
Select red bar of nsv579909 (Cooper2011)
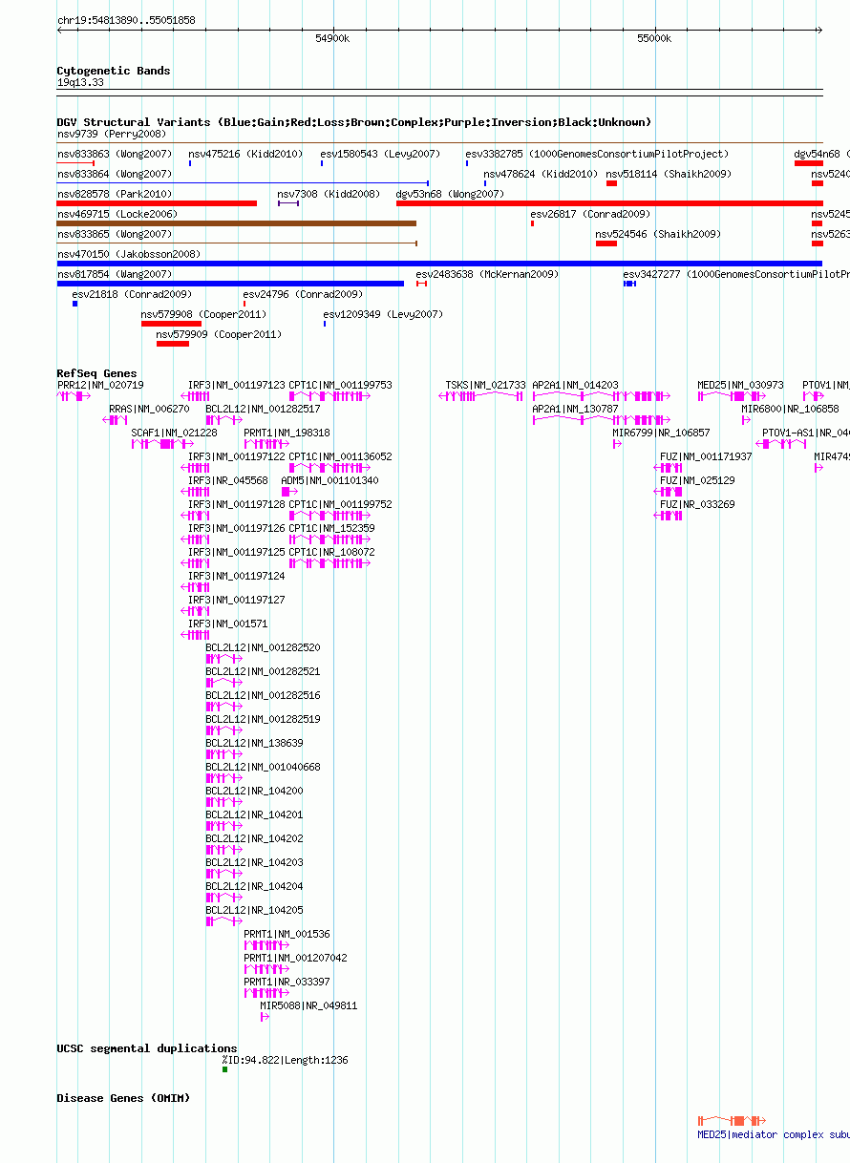coord(173,344)
